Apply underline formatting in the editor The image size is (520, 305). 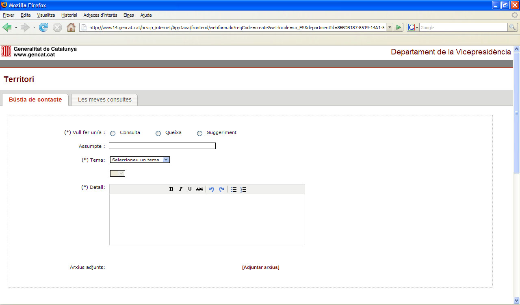[x=190, y=189]
